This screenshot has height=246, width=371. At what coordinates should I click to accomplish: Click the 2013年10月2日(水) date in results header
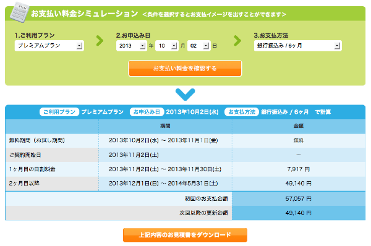click(192, 112)
